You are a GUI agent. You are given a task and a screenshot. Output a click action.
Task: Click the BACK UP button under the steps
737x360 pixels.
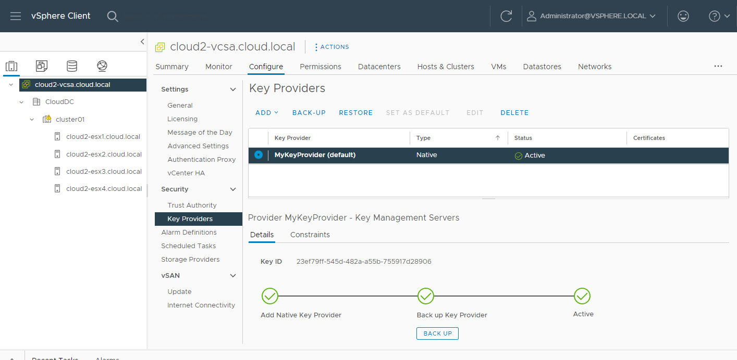point(437,333)
